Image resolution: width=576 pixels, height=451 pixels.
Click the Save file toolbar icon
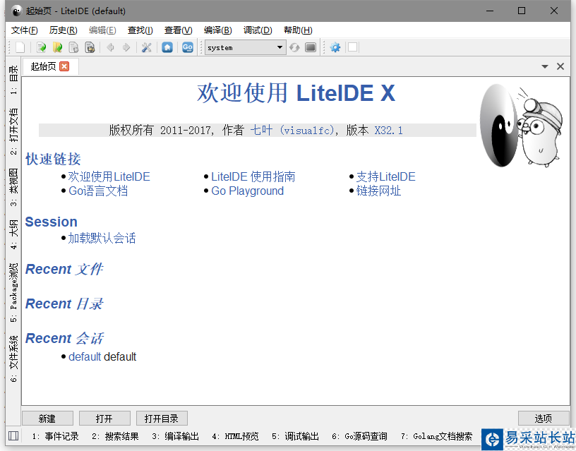click(x=74, y=47)
